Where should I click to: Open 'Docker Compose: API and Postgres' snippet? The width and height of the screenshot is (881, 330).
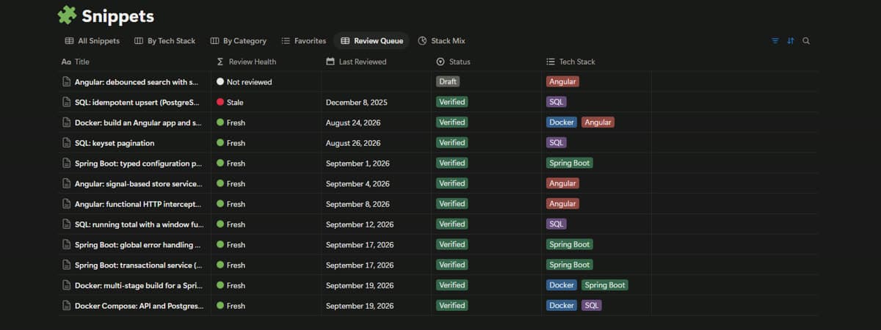pos(139,305)
